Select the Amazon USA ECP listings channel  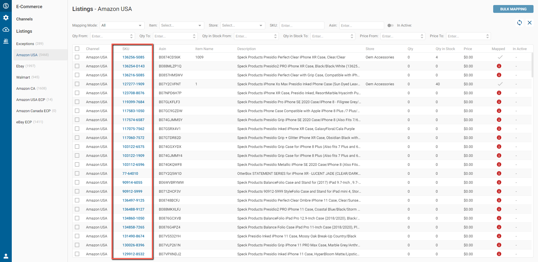tap(34, 100)
